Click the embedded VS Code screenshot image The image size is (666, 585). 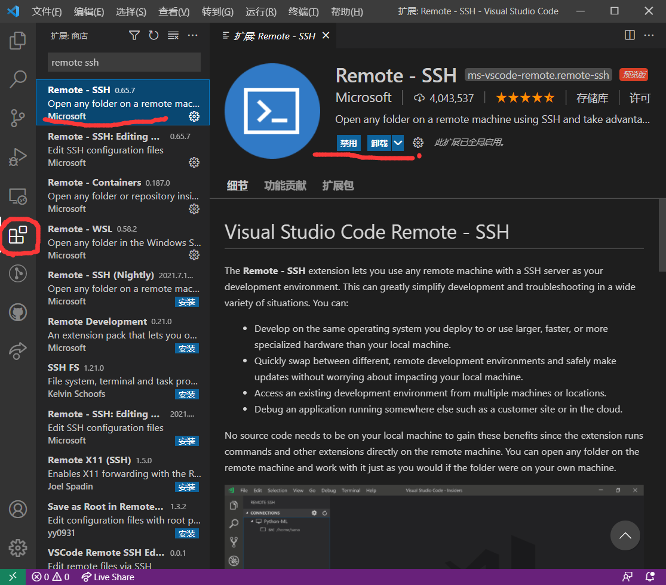point(434,526)
